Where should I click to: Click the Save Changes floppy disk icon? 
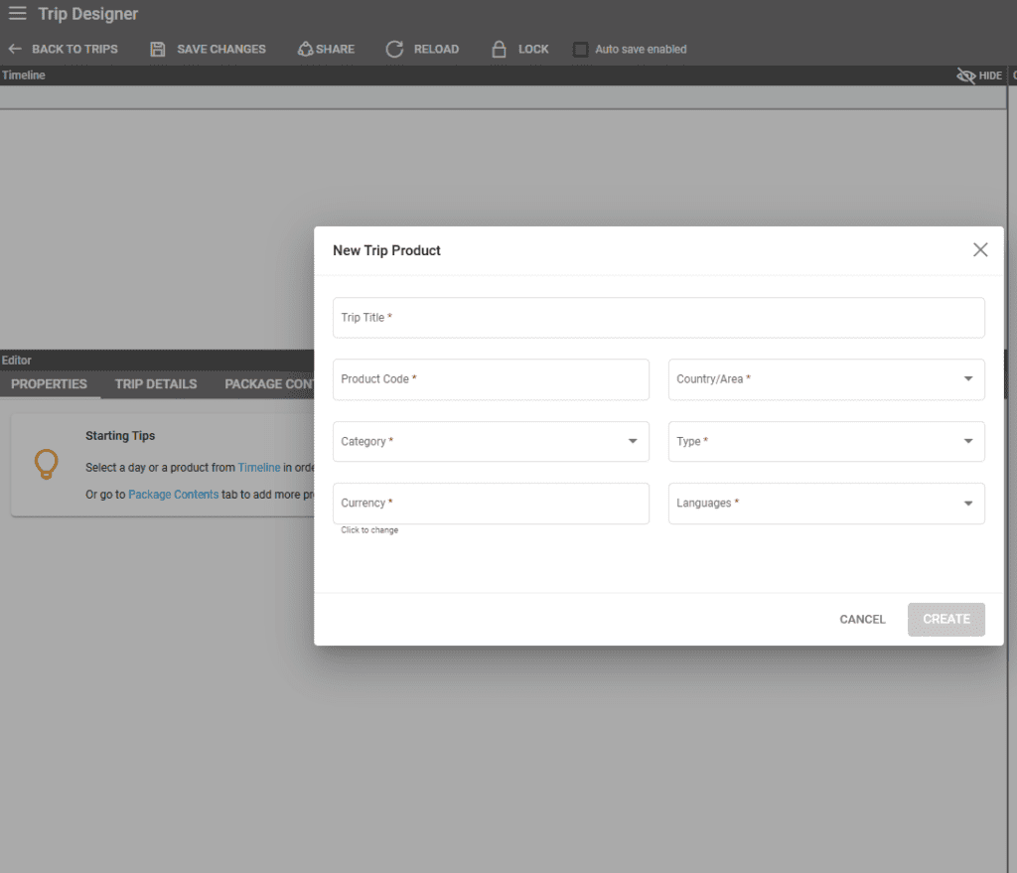[x=158, y=49]
